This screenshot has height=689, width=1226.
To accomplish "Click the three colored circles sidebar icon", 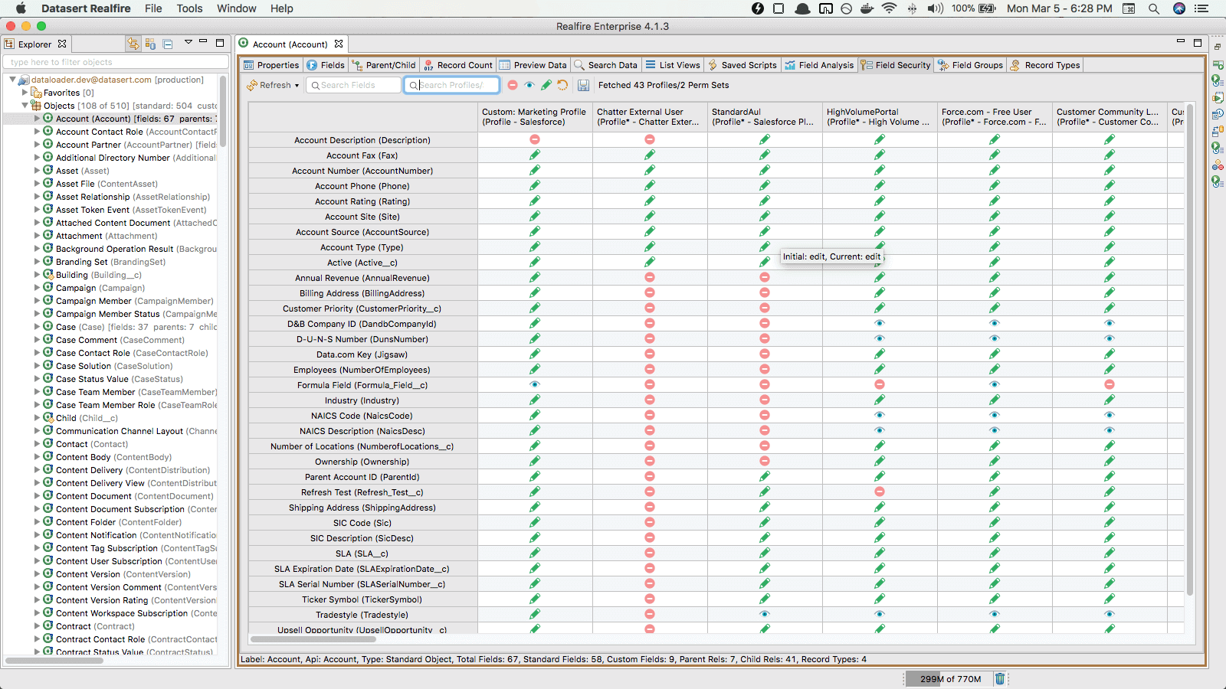I will click(x=1218, y=165).
